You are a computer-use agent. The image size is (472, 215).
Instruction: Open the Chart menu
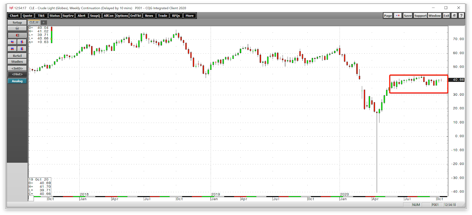tap(14, 16)
